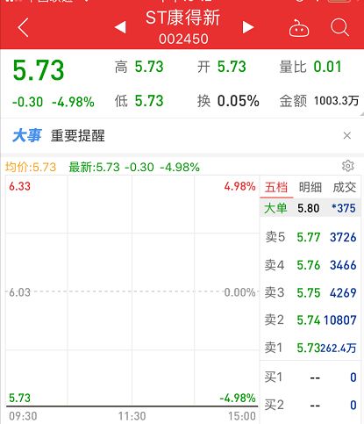Screen dimensions: 364x424
Task: Switch to 五档 tab
Action: (x=276, y=187)
